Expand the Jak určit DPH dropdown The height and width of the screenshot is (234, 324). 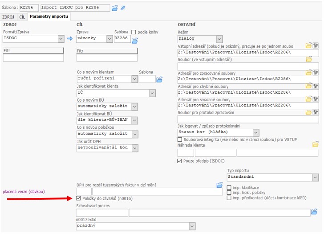(x=135, y=148)
